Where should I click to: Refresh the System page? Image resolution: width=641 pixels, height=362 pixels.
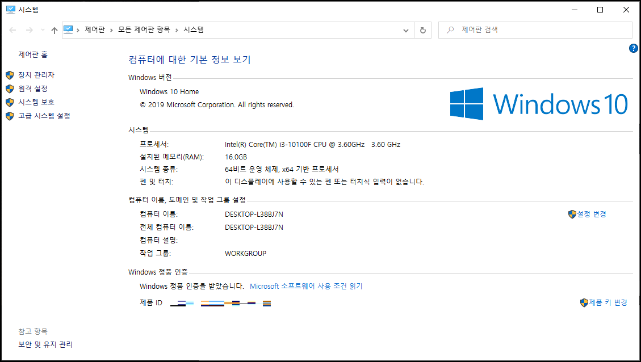423,30
